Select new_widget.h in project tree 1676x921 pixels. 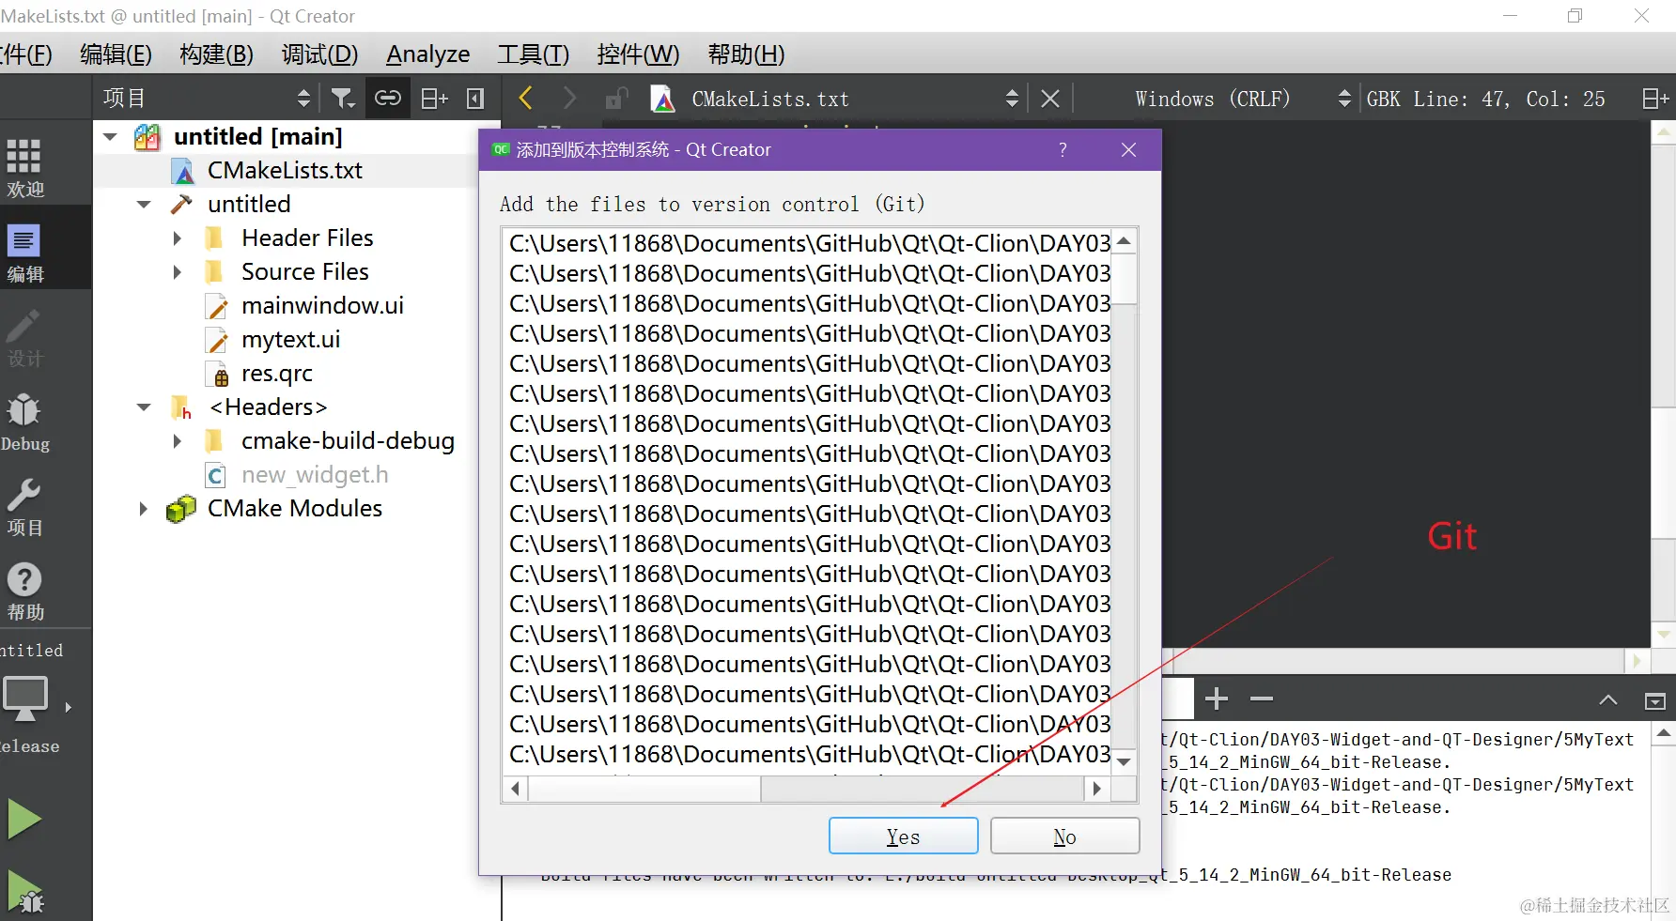point(315,475)
